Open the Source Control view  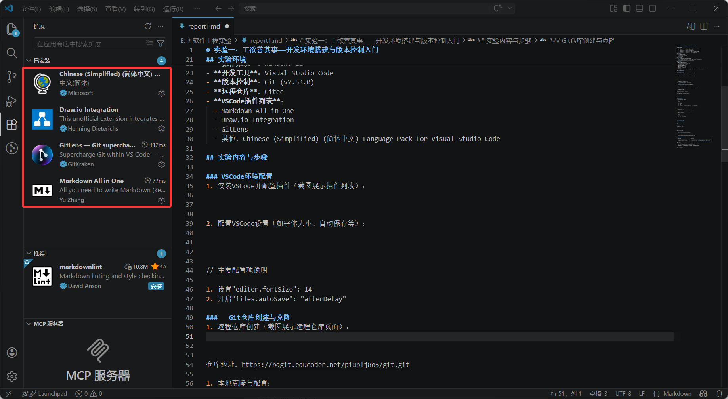click(12, 77)
